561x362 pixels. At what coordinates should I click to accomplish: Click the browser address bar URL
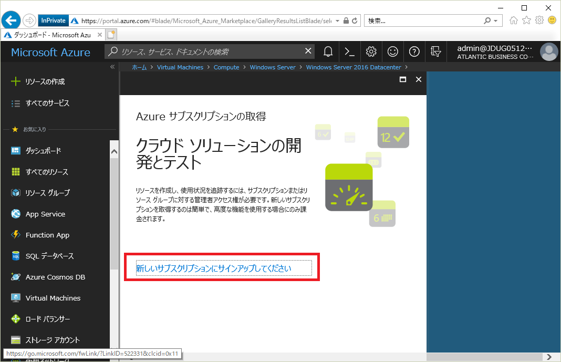point(206,20)
